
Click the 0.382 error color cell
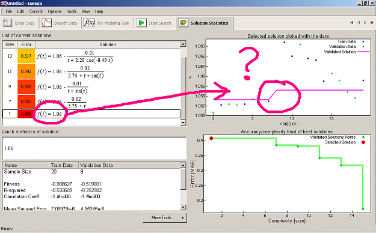tap(26, 87)
